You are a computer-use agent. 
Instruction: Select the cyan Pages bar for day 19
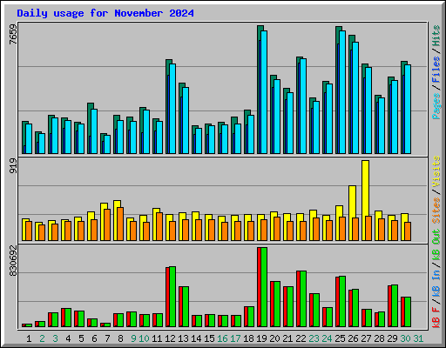click(x=264, y=92)
